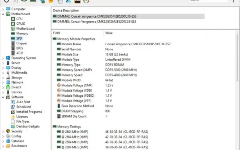Screen dimensions: 240x150
Task: Click the Config gears icon
Action: tap(8, 136)
